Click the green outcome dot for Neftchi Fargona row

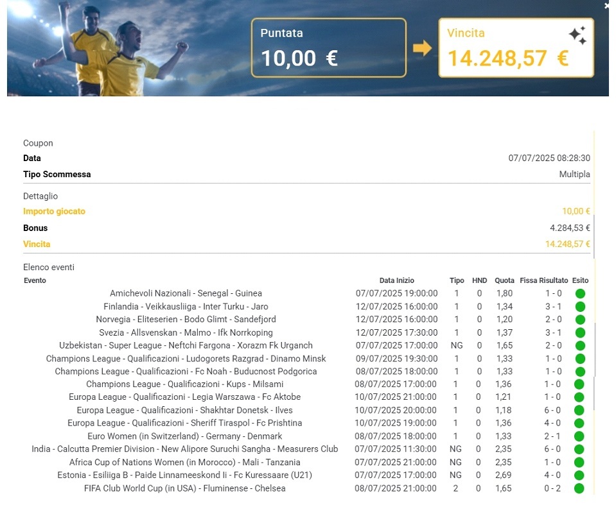pyautogui.click(x=580, y=346)
